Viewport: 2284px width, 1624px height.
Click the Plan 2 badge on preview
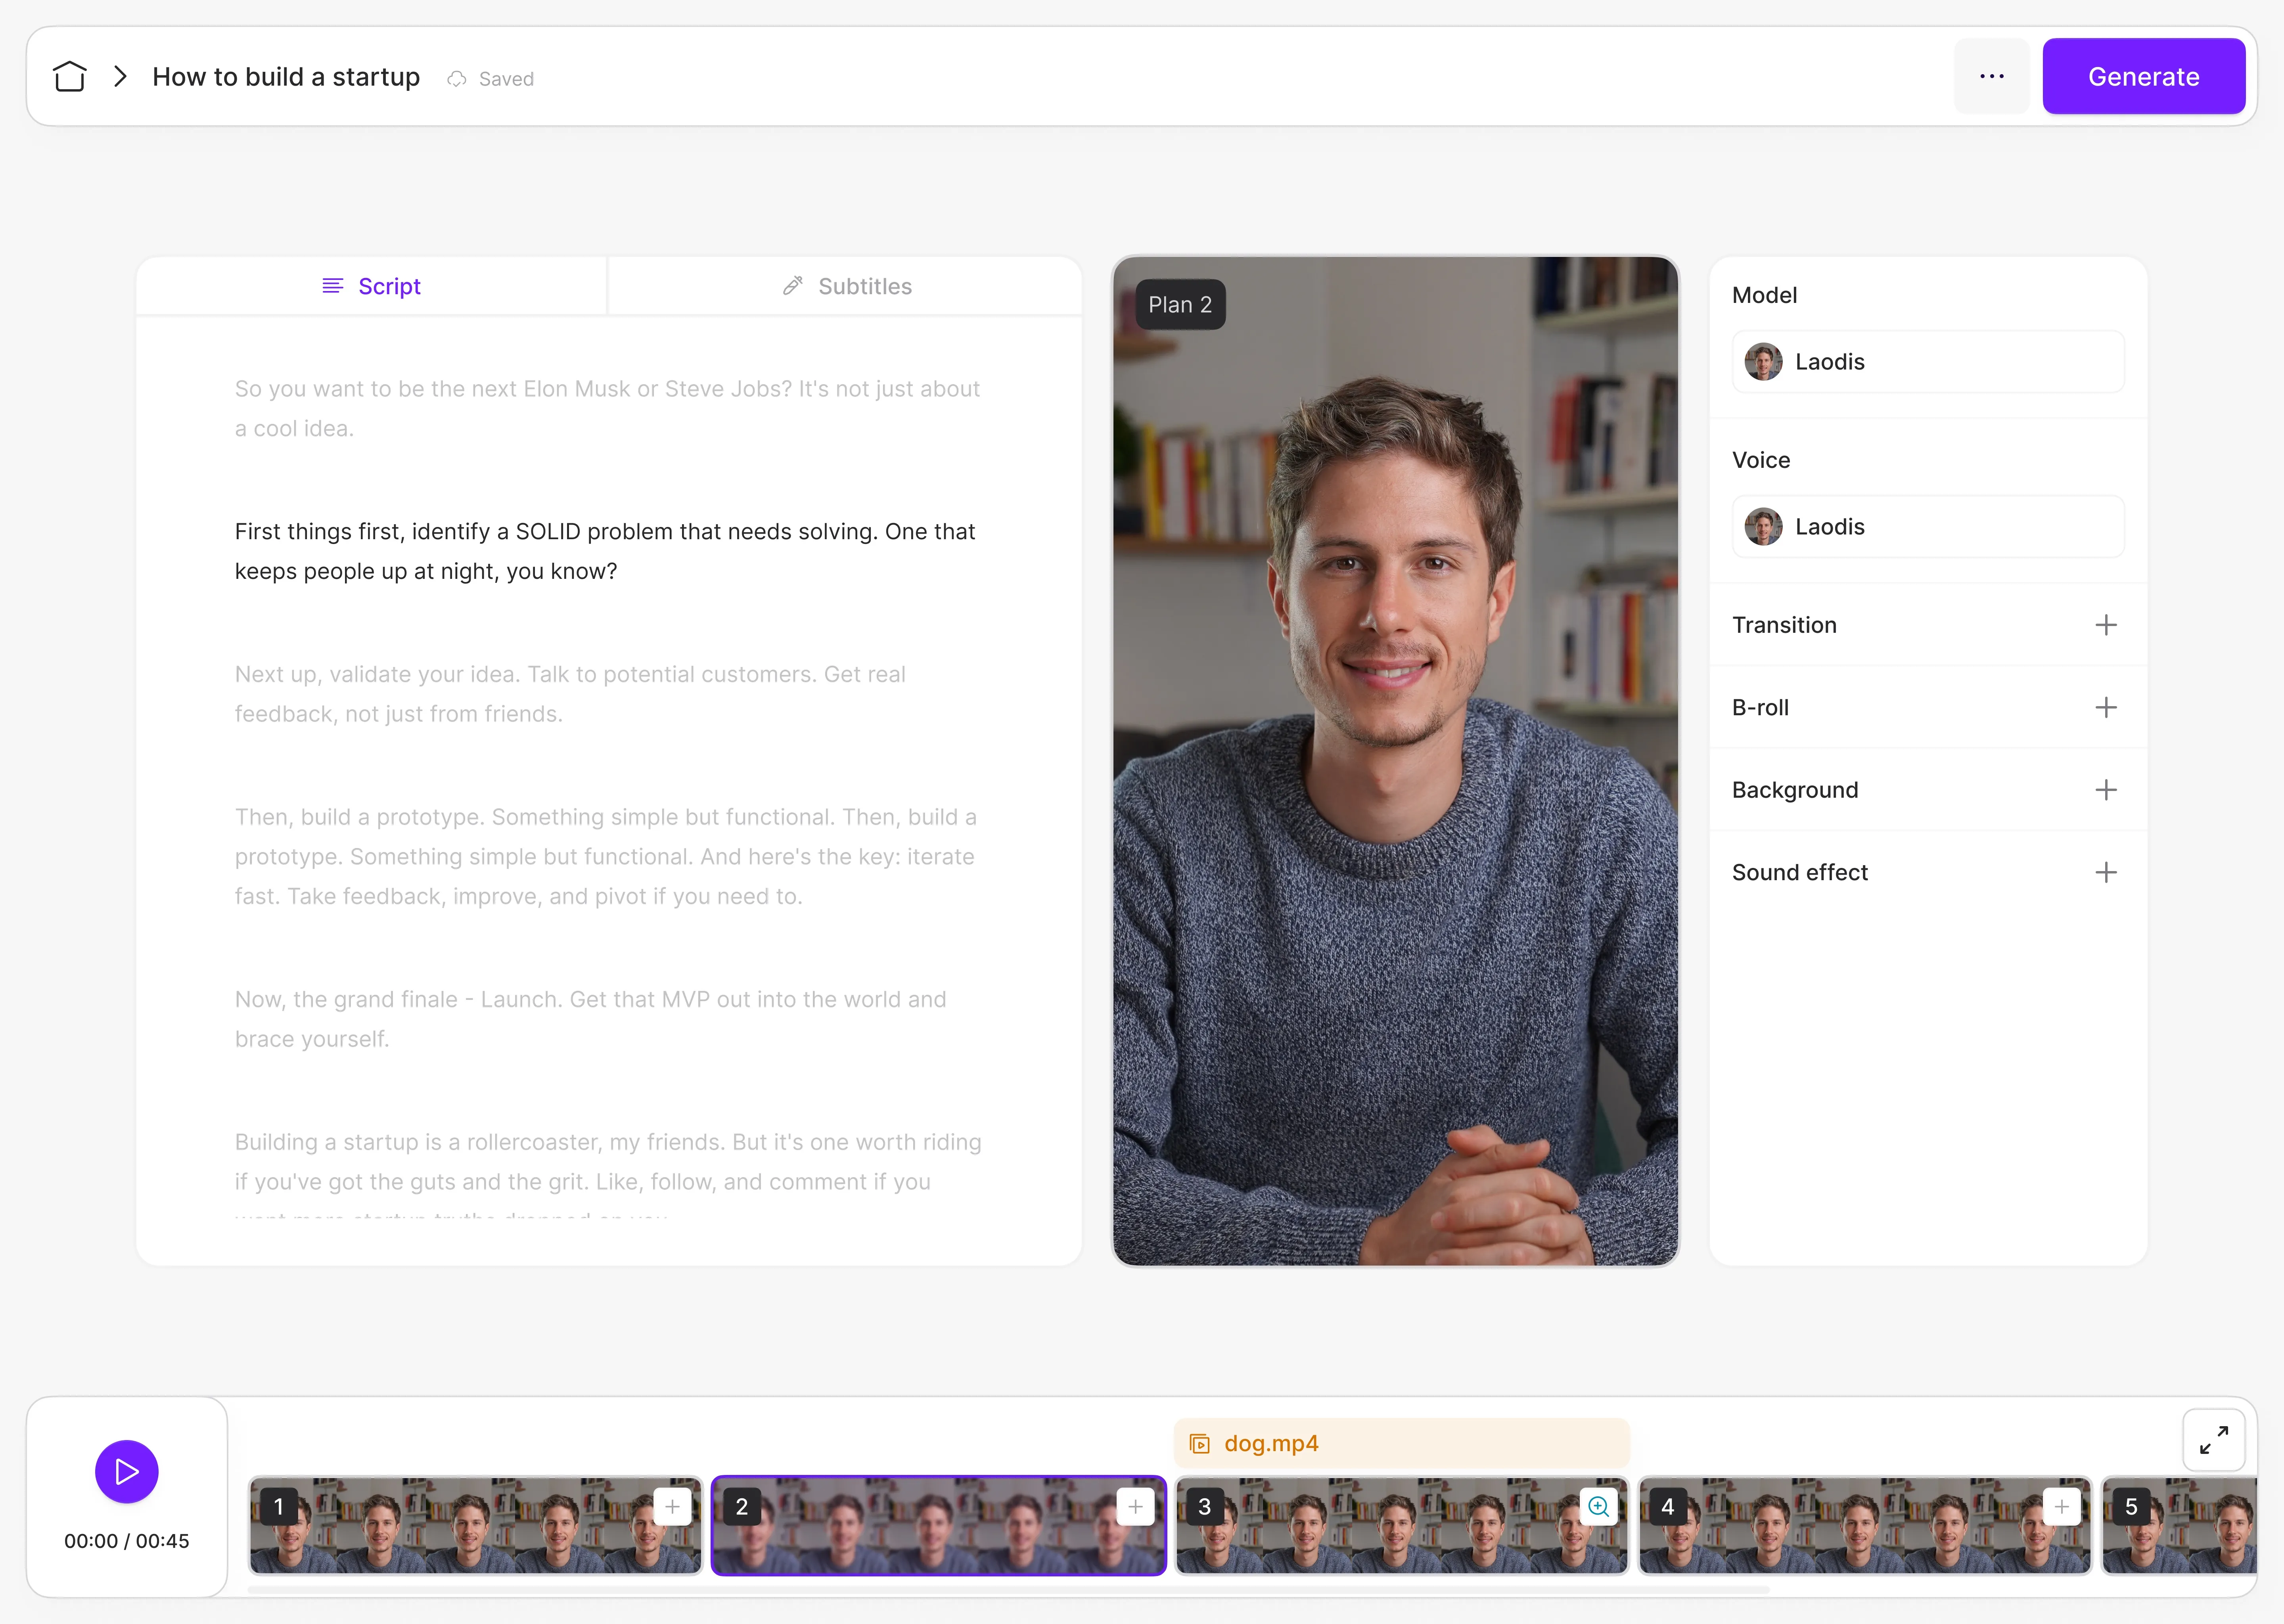pyautogui.click(x=1180, y=305)
